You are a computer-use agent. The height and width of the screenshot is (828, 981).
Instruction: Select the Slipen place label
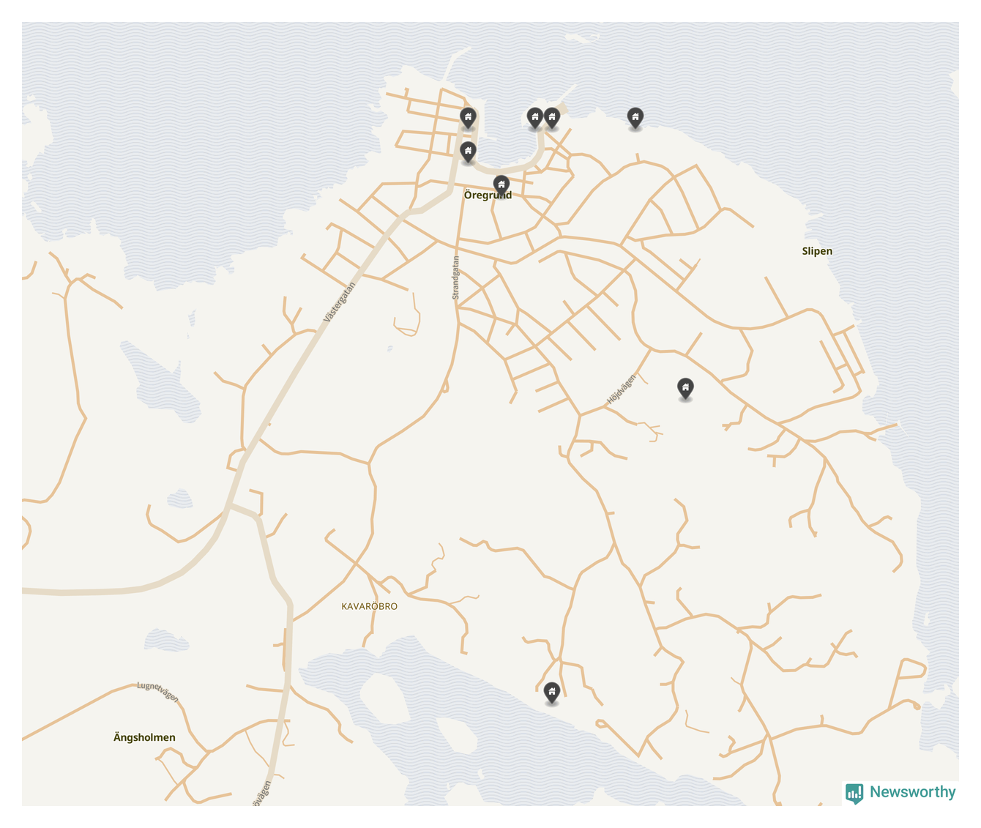coord(817,251)
